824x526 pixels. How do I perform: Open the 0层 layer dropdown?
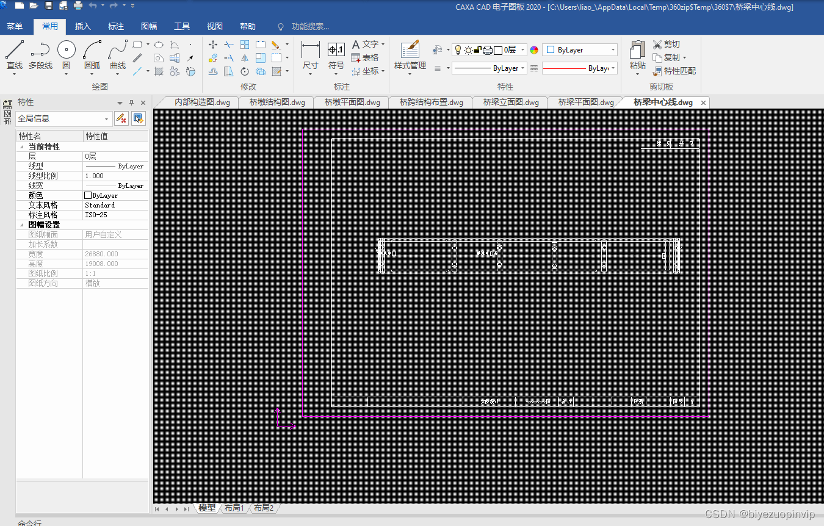click(523, 50)
